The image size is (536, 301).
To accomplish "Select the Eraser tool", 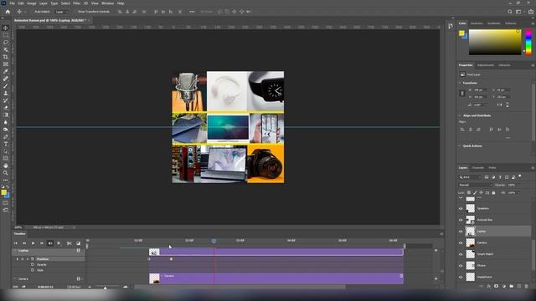I will point(6,108).
